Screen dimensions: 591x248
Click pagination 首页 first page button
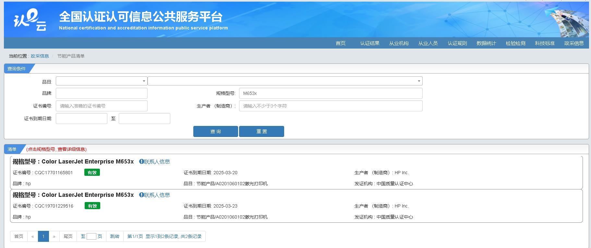coord(19,236)
